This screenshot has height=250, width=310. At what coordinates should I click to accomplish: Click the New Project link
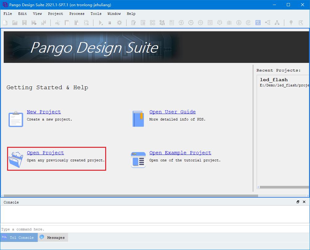pyautogui.click(x=44, y=112)
